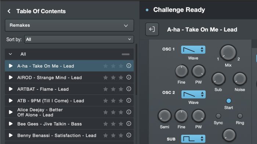The height and width of the screenshot is (144, 257).
Task: Go back using Table Of Contents arrow
Action: click(x=9, y=11)
